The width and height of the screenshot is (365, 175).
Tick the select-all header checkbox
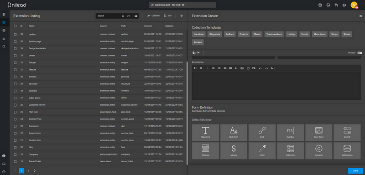point(15,26)
